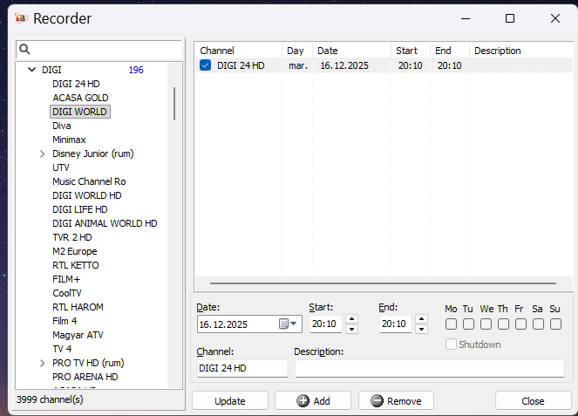The image size is (578, 416).
Task: Uncheck the DIGI 24 HD recording checkbox
Action: (205, 65)
